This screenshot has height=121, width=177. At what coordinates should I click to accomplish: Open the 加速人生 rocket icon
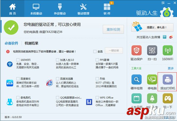(152, 98)
